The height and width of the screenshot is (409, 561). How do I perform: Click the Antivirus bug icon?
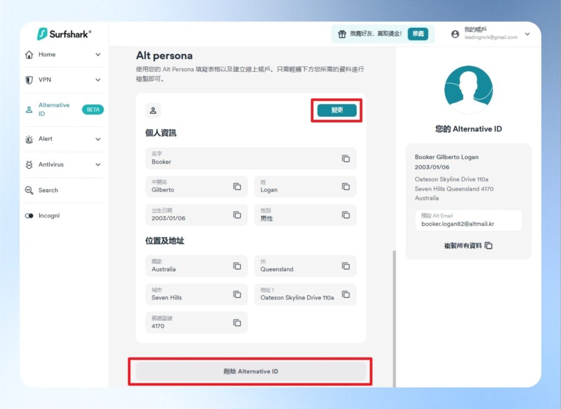click(x=30, y=164)
